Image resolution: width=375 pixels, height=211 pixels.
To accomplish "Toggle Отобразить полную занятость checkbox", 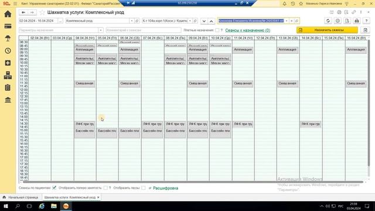I will [105, 188].
